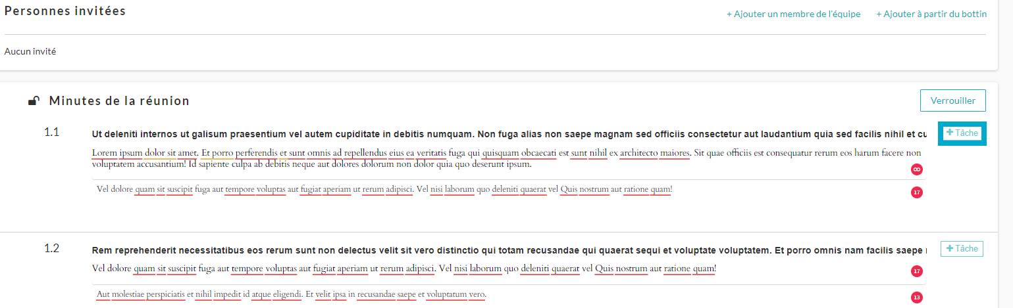
Task: Click the red infinity badge in item 1.1
Action: pos(916,169)
